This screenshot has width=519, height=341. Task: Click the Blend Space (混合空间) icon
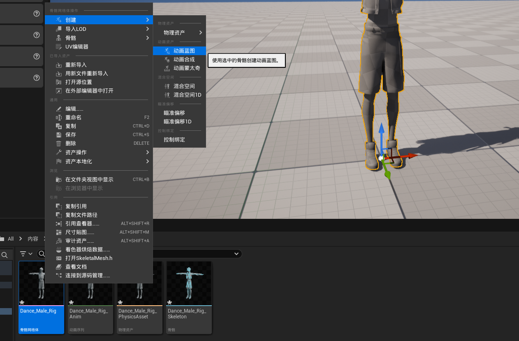point(167,86)
